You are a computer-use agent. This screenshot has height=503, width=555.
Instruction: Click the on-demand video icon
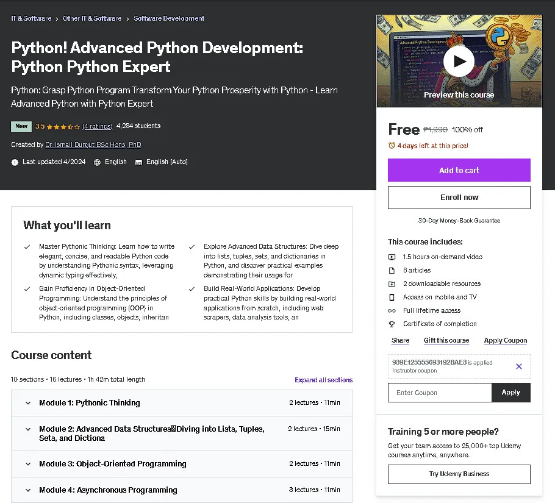click(392, 257)
